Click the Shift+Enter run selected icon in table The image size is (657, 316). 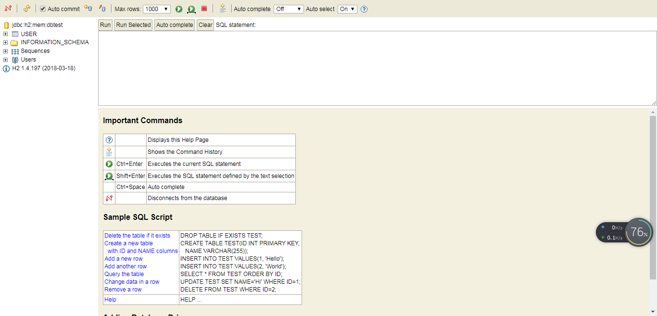[x=109, y=176]
